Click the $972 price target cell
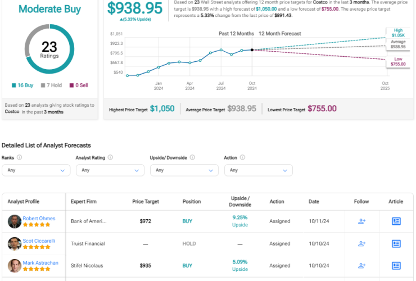 (x=146, y=221)
